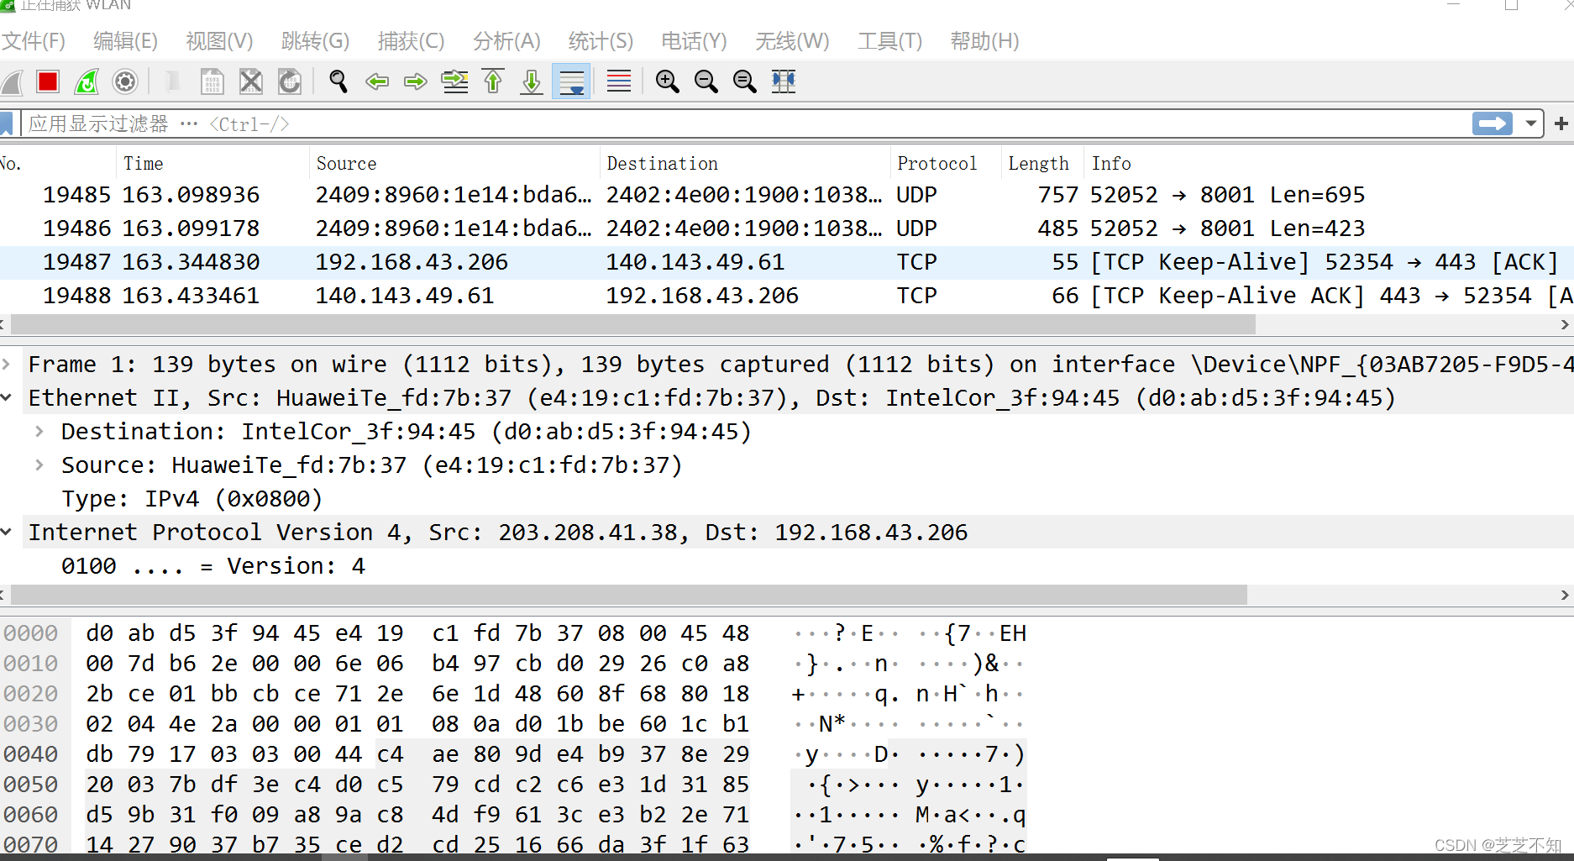
Task: Go back to previous packet in history
Action: [377, 81]
